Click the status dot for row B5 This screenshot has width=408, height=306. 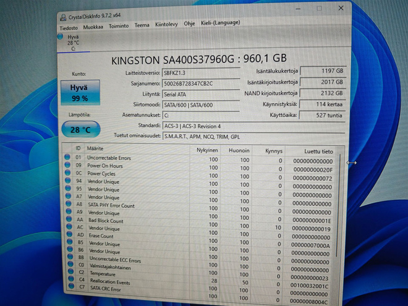pyautogui.click(x=70, y=242)
